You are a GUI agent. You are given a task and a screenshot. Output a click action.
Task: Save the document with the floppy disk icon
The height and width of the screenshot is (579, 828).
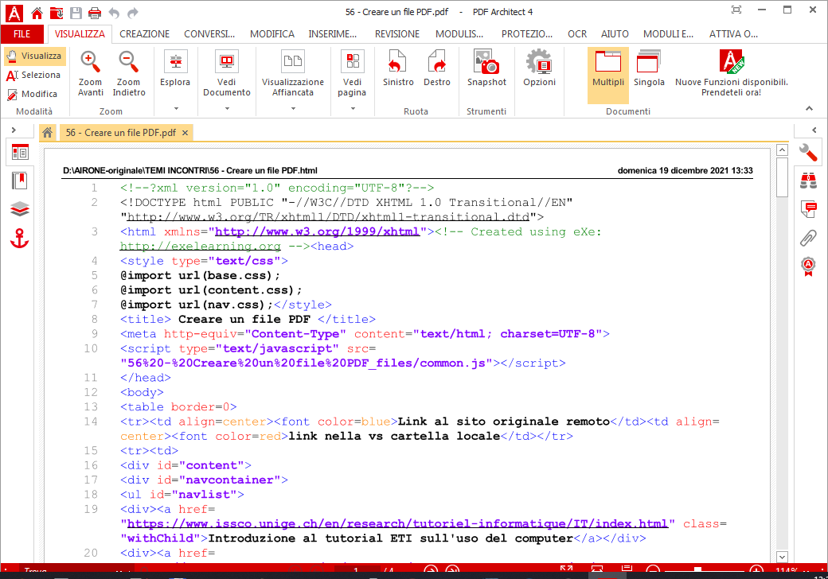pos(76,13)
